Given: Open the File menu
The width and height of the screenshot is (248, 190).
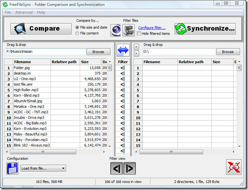Looking at the screenshot, I should point(8,12).
